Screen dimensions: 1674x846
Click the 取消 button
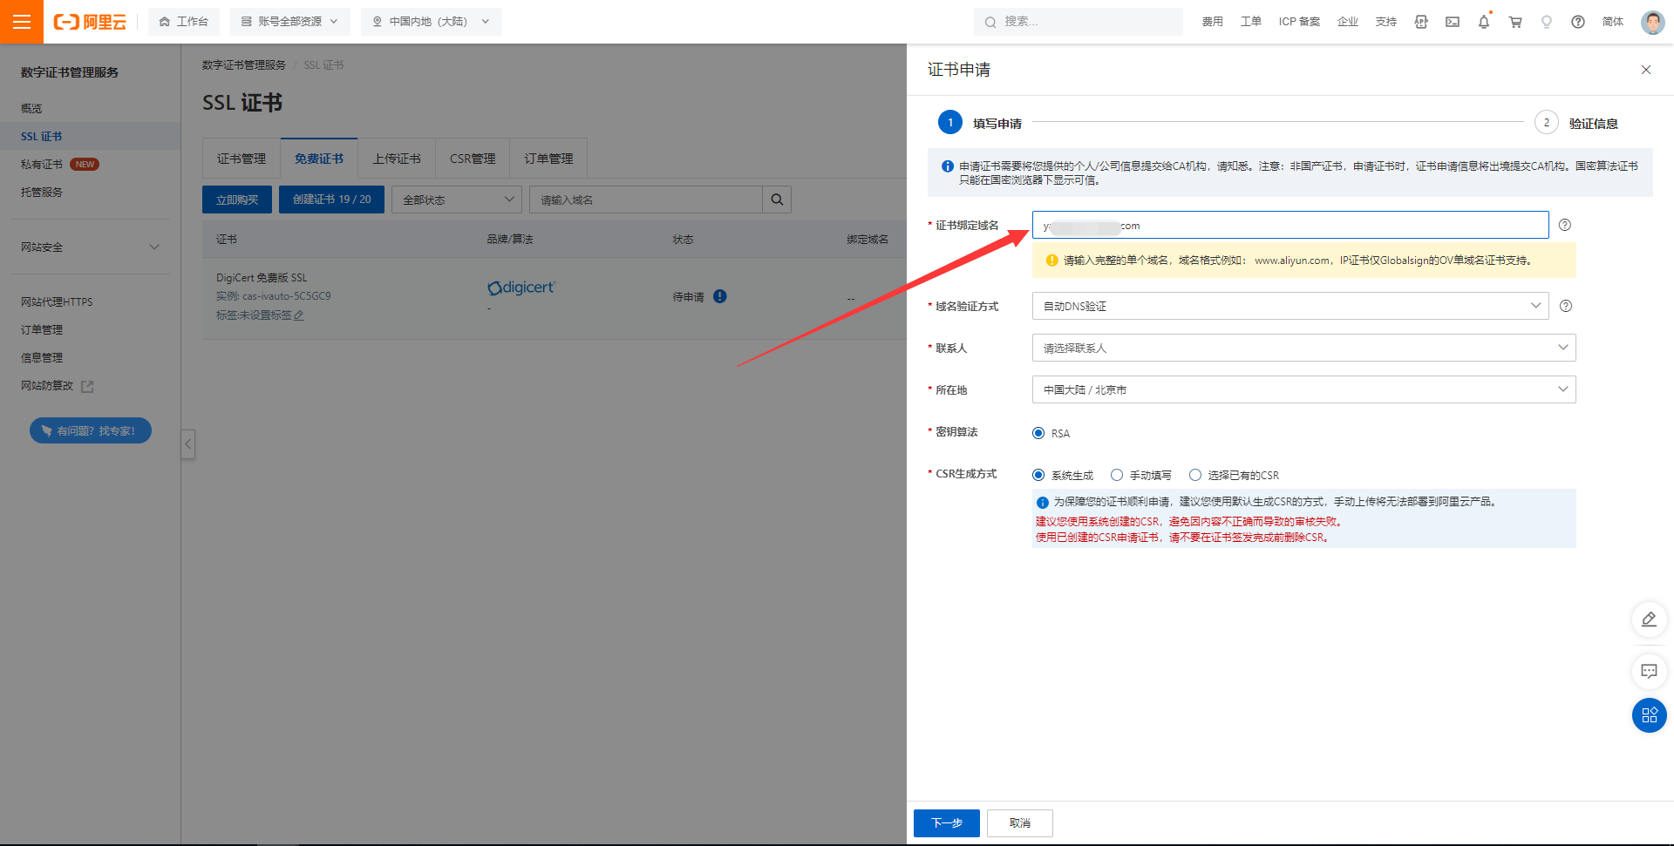coord(1020,823)
